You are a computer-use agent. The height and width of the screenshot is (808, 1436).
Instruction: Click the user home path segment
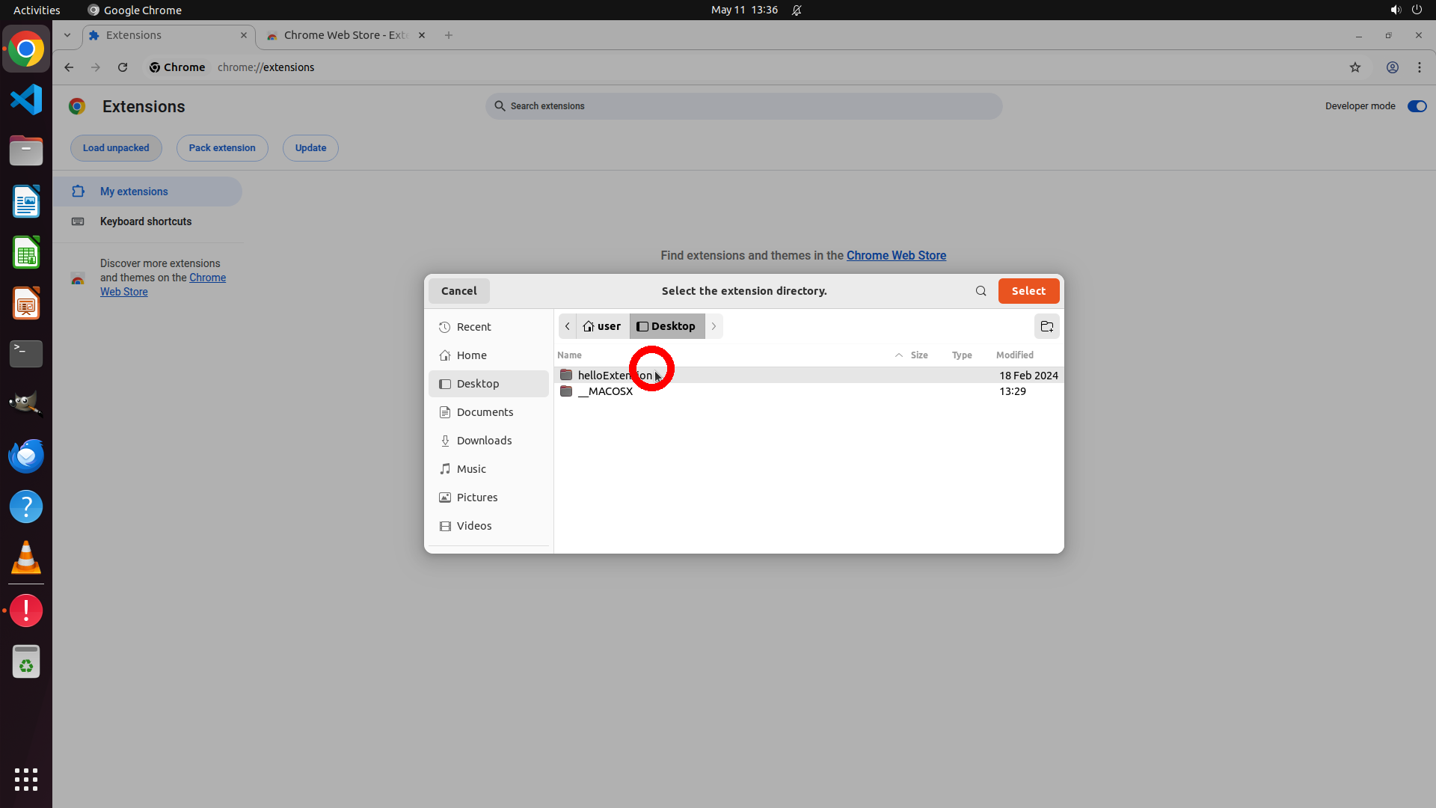(x=602, y=326)
